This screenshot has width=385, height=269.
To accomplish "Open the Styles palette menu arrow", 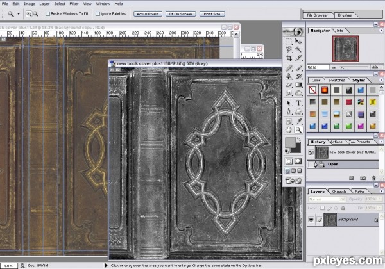I will (381, 80).
